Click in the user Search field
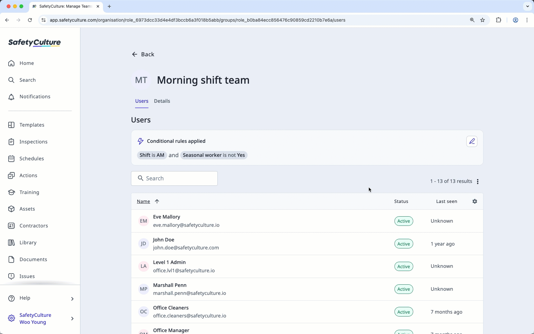Image resolution: width=534 pixels, height=334 pixels. point(174,178)
